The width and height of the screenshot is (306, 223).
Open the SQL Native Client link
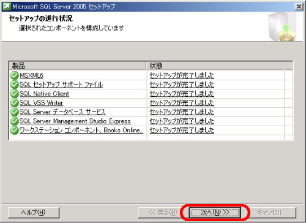tap(44, 94)
